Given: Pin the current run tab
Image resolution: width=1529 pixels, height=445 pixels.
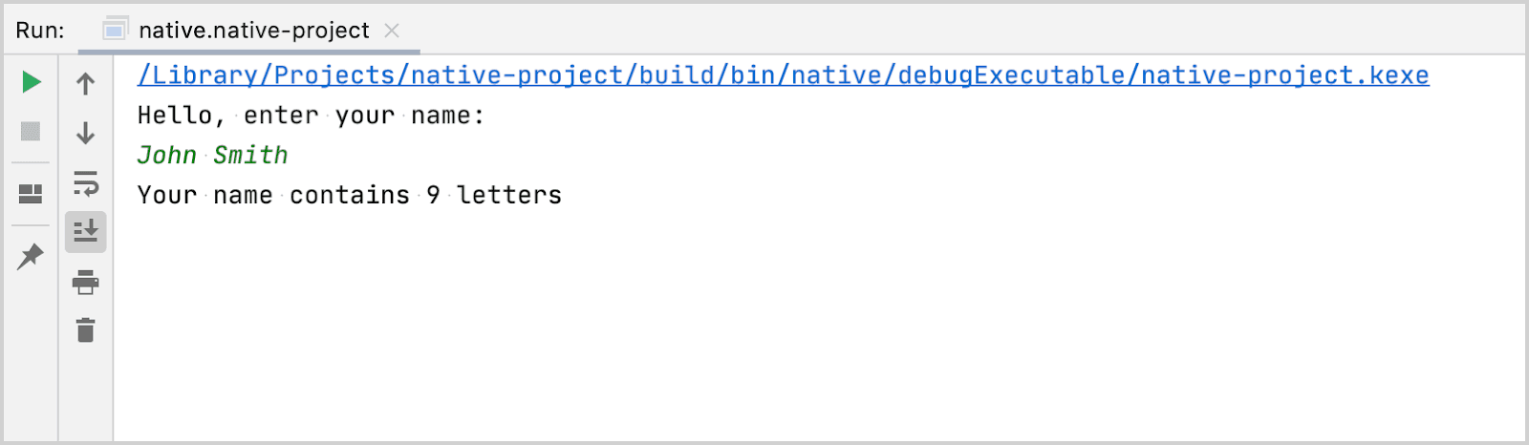Looking at the screenshot, I should 32,256.
